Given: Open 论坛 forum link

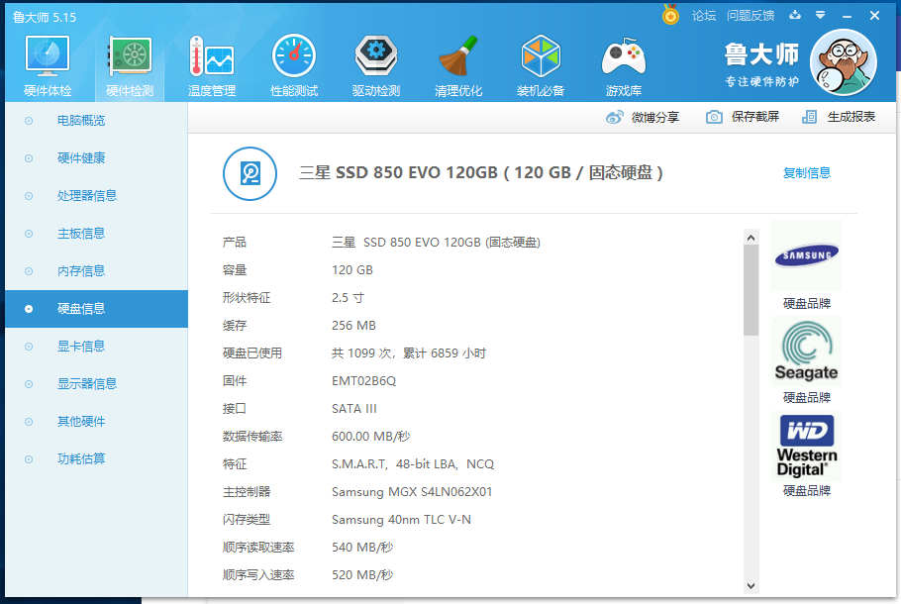Looking at the screenshot, I should click(x=704, y=16).
